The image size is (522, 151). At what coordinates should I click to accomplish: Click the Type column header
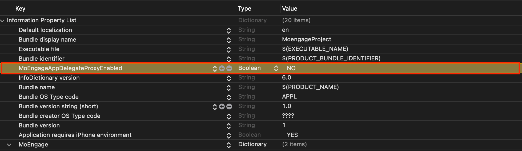pyautogui.click(x=244, y=8)
